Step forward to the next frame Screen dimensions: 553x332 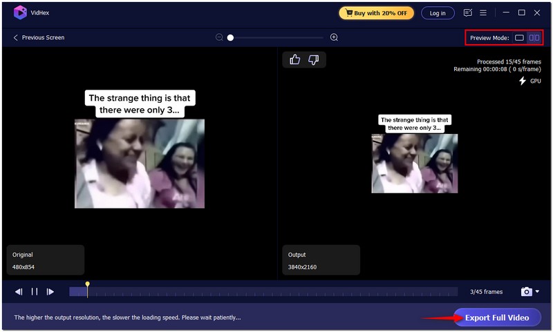(x=50, y=292)
